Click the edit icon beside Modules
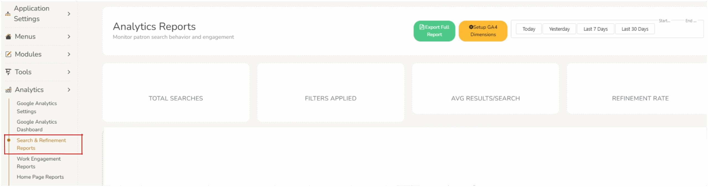This screenshot has width=708, height=187. (8, 54)
